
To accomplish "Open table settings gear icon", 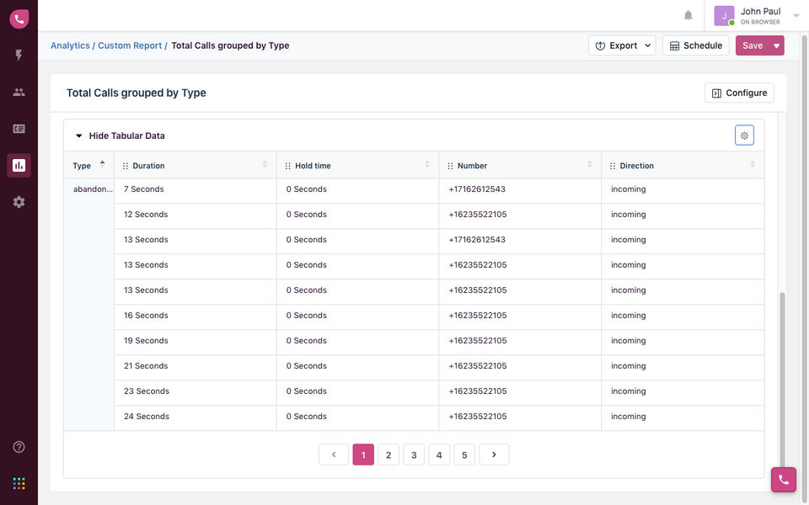I will click(744, 136).
